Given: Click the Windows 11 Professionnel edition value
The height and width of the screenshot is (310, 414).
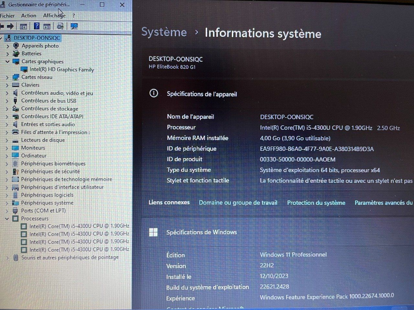Looking at the screenshot, I should coord(293,254).
